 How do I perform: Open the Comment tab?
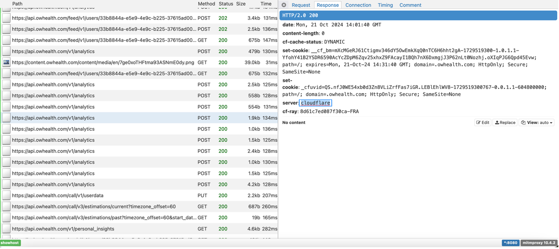(410, 5)
